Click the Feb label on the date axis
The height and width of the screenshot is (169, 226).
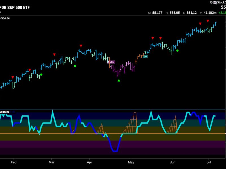14,162
